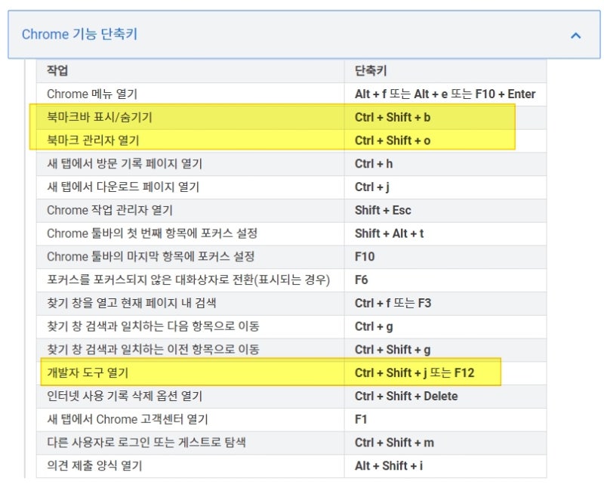Click the highlighted 개발자 도구 열기 row

291,372
